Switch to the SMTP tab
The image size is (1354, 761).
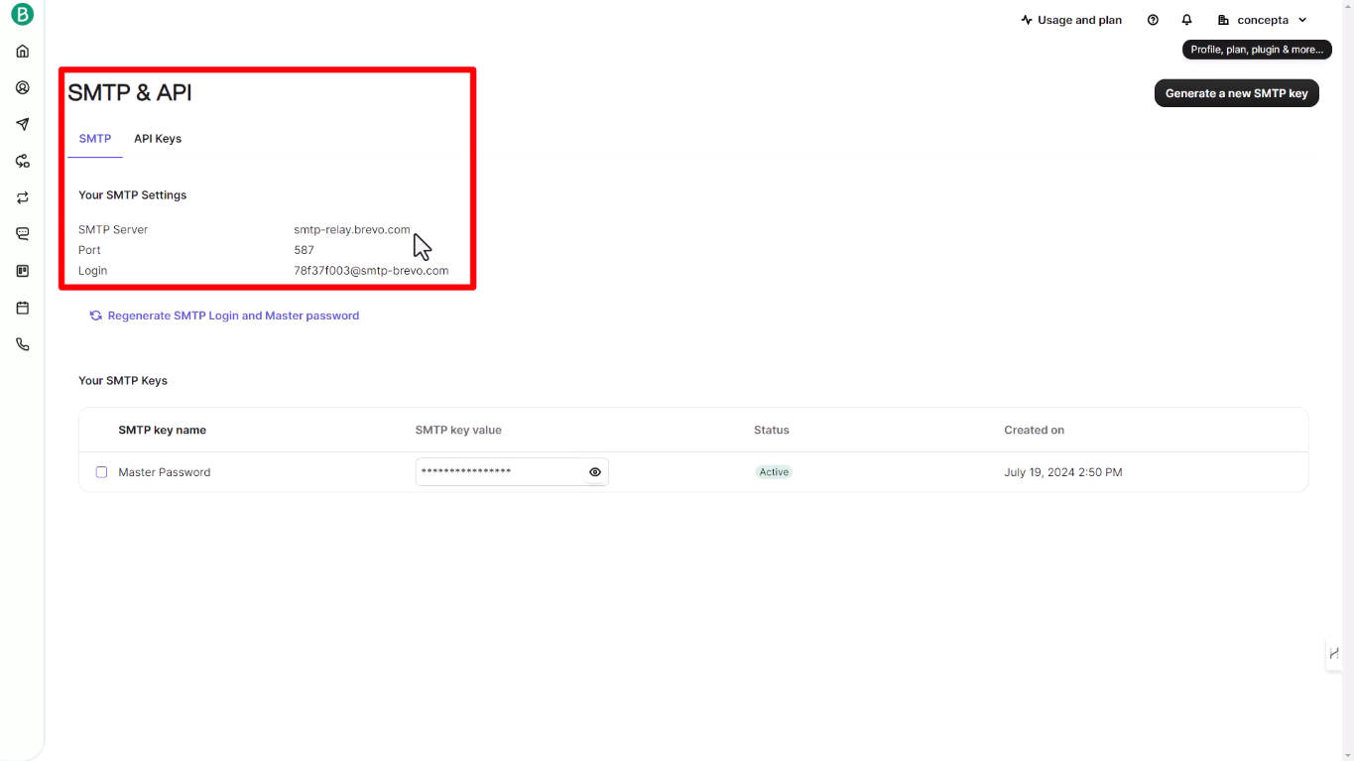95,139
